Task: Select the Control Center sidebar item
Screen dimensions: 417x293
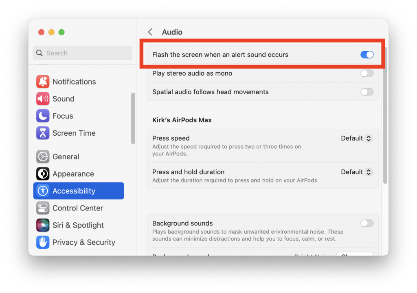Action: click(77, 208)
